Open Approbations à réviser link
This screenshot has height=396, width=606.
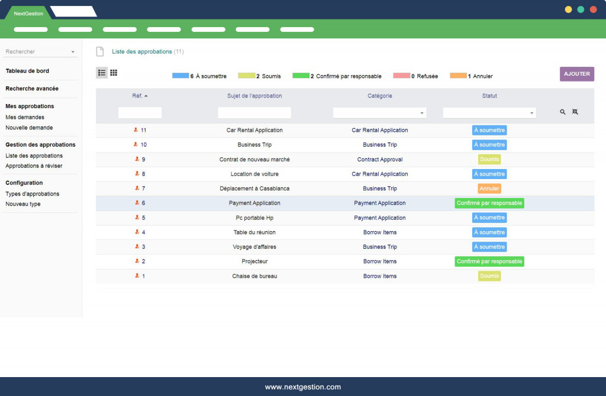pos(34,166)
